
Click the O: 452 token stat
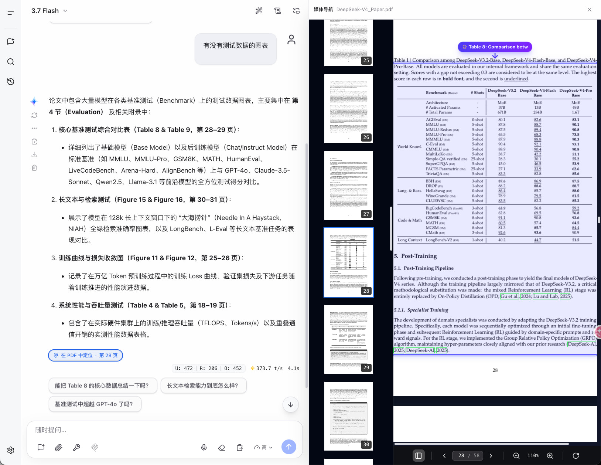(233, 368)
